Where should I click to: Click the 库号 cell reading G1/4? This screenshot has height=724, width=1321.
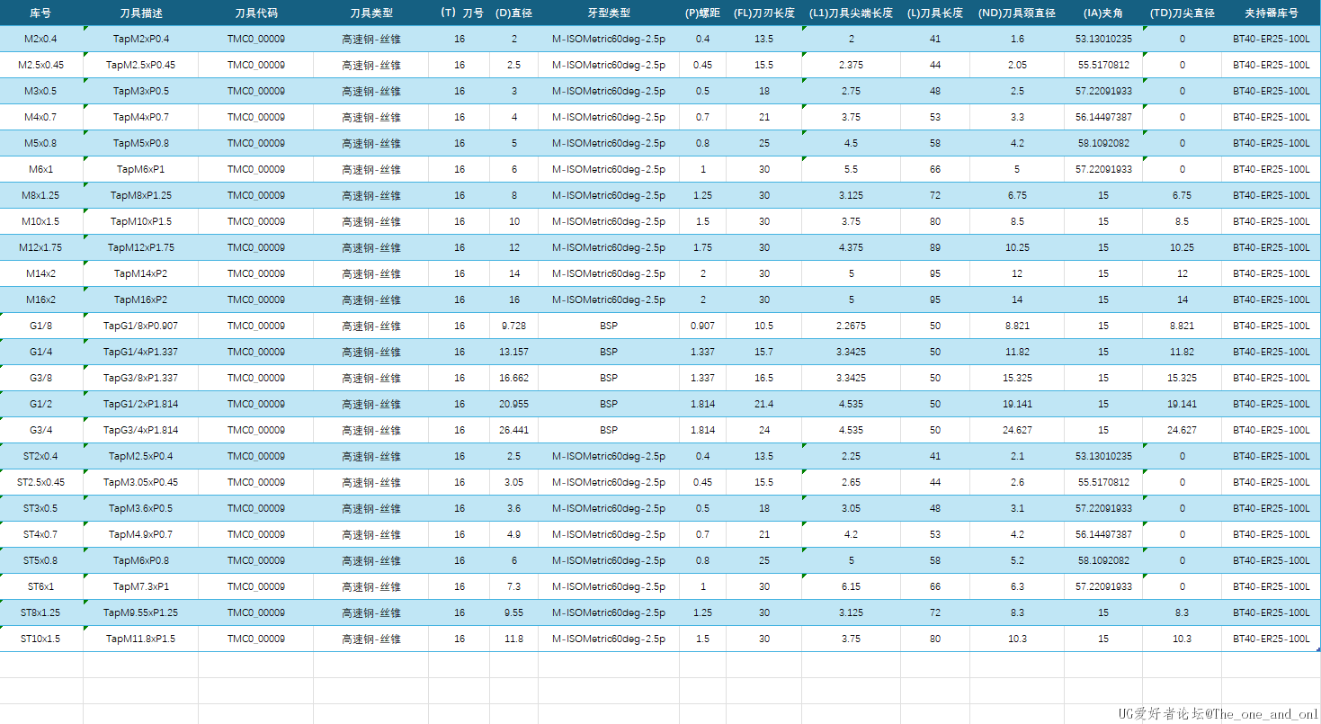41,352
